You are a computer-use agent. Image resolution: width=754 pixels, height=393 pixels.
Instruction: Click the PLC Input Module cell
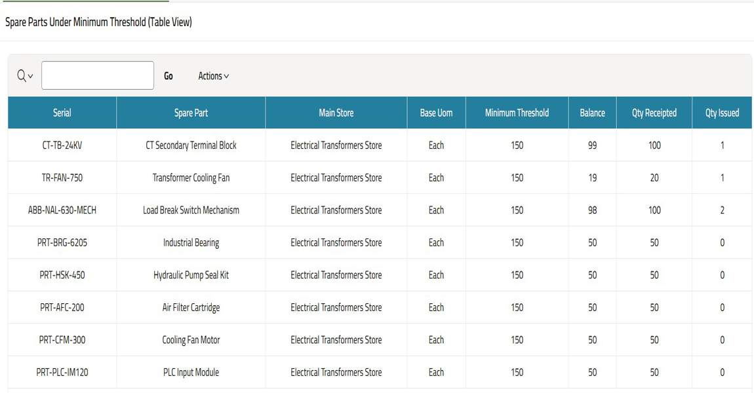191,372
